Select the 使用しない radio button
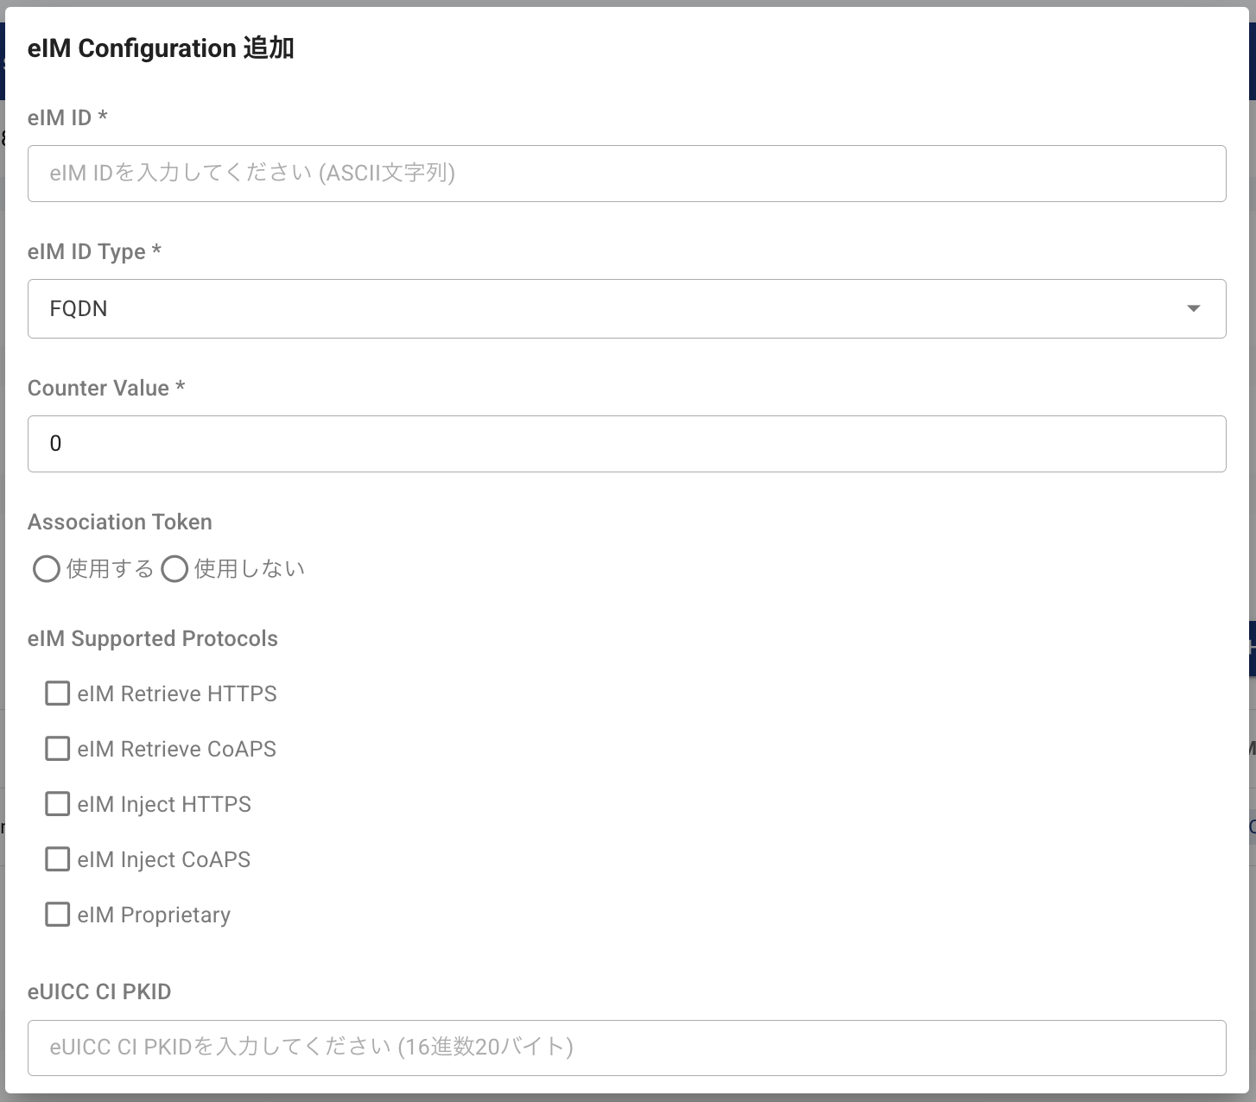Screen dimensions: 1256x1102 (x=174, y=569)
